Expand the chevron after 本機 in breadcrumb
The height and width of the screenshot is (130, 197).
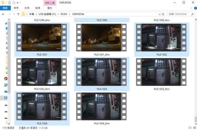(x=36, y=14)
